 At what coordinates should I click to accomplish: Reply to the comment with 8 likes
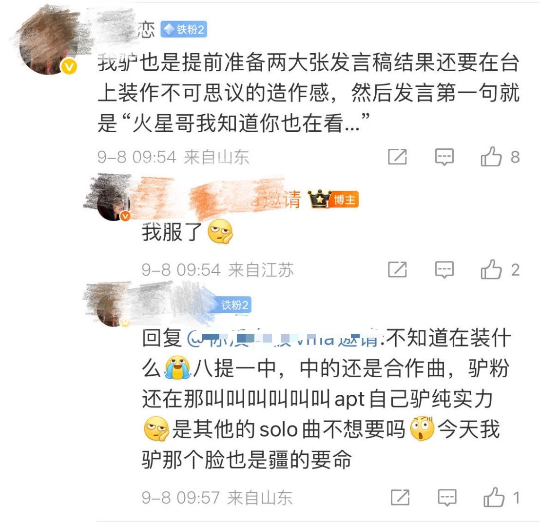point(444,157)
